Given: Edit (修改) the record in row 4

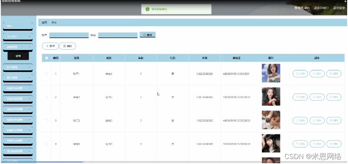Looking at the screenshot, I should (x=317, y=144).
